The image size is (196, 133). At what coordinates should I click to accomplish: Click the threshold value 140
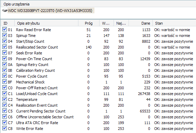pyautogui.click(x=89, y=47)
